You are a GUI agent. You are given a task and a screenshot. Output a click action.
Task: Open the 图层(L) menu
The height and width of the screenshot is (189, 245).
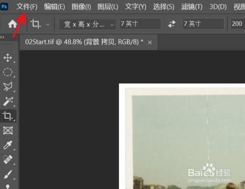coord(108,7)
